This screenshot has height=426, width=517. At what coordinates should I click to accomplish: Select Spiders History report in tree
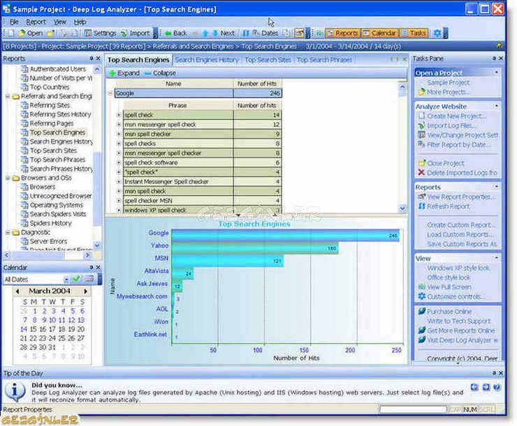[51, 223]
